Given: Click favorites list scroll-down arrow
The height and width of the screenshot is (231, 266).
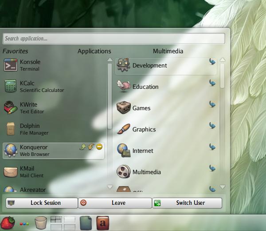Looking at the screenshot, I should [x=110, y=187].
